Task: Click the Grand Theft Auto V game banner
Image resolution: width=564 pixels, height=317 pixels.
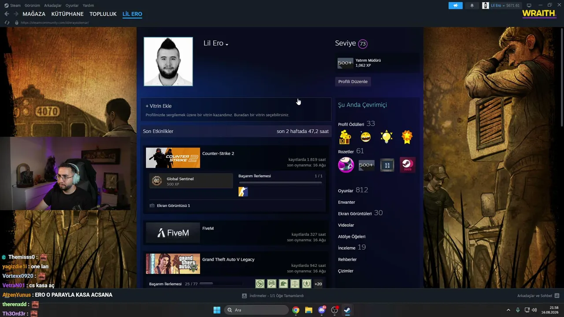Action: pos(173,264)
